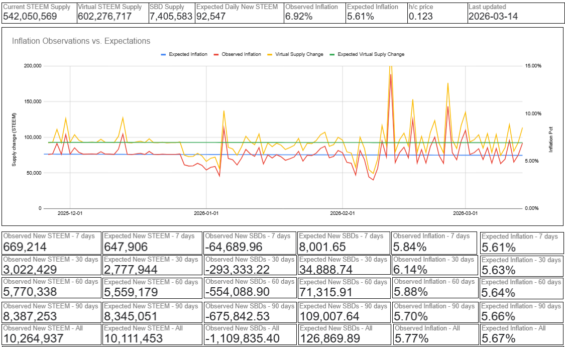Click the red Observed Inflation legend swatch
The width and height of the screenshot is (565, 347).
[216, 54]
